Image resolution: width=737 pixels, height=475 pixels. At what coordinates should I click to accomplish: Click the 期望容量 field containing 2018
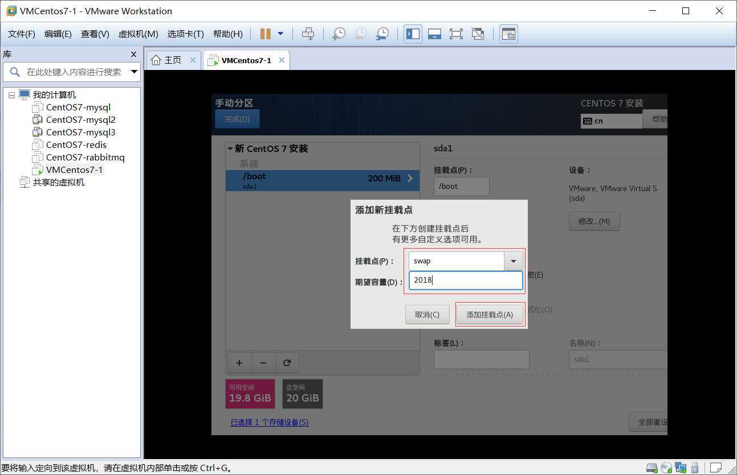click(x=466, y=280)
